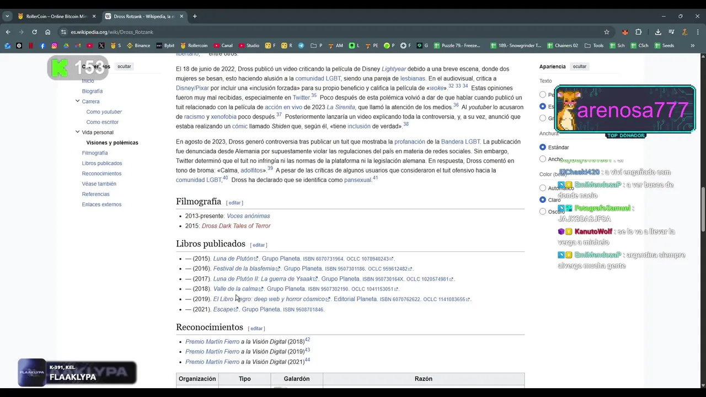This screenshot has width=706, height=397.
Task: Open the Extensions puzzle icon
Action: tap(638, 32)
